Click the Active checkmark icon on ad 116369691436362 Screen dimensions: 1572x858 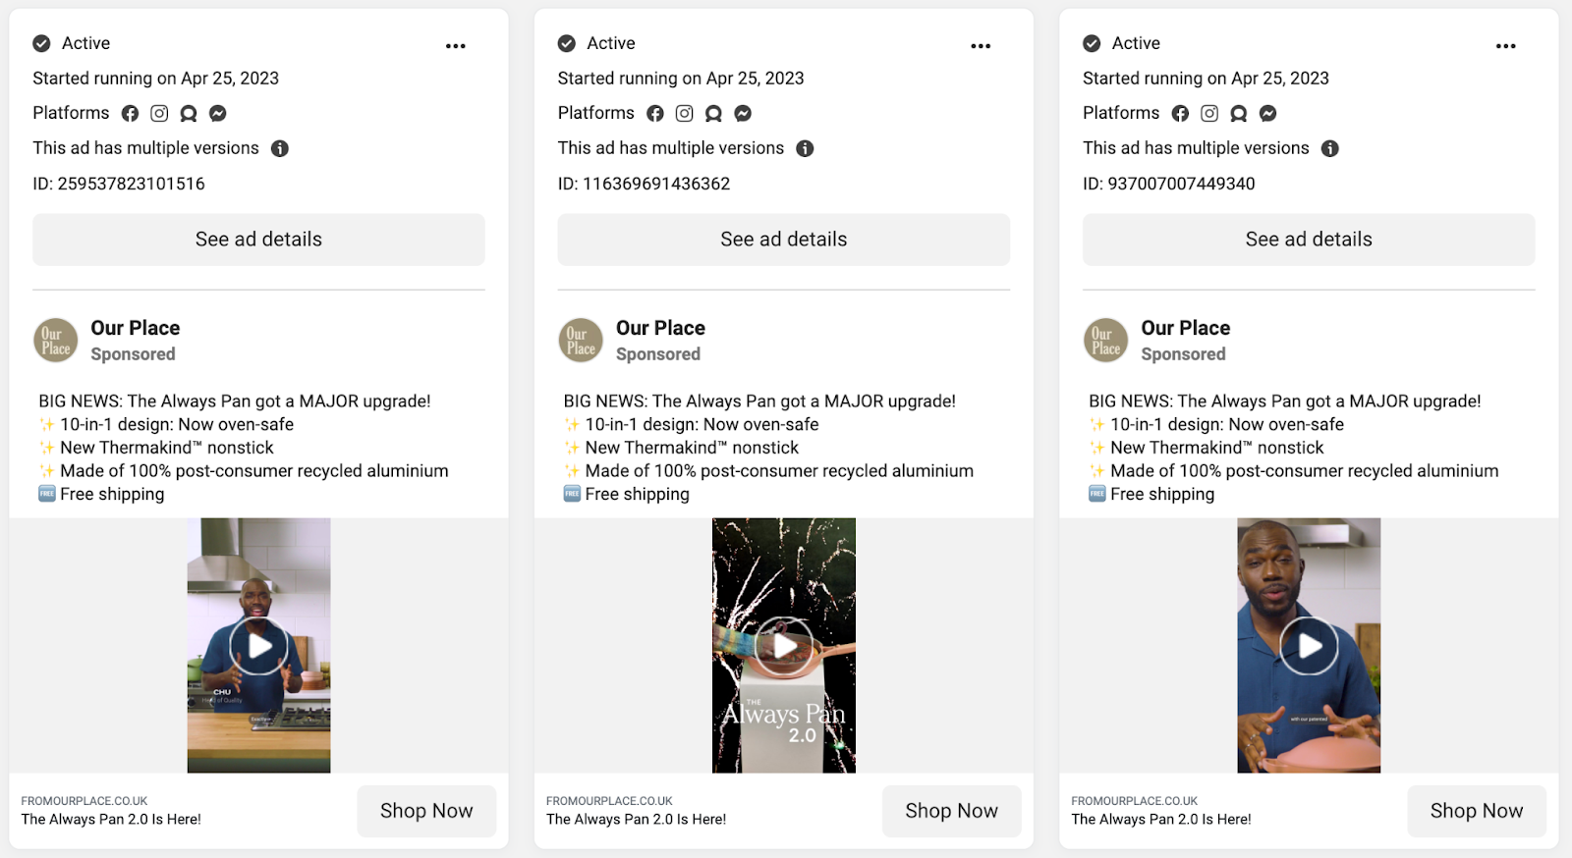coord(567,43)
